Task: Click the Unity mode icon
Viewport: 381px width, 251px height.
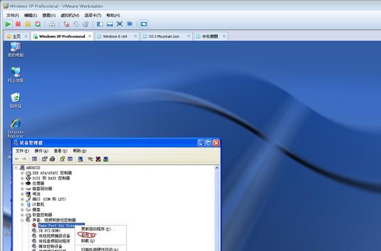Action: point(130,24)
